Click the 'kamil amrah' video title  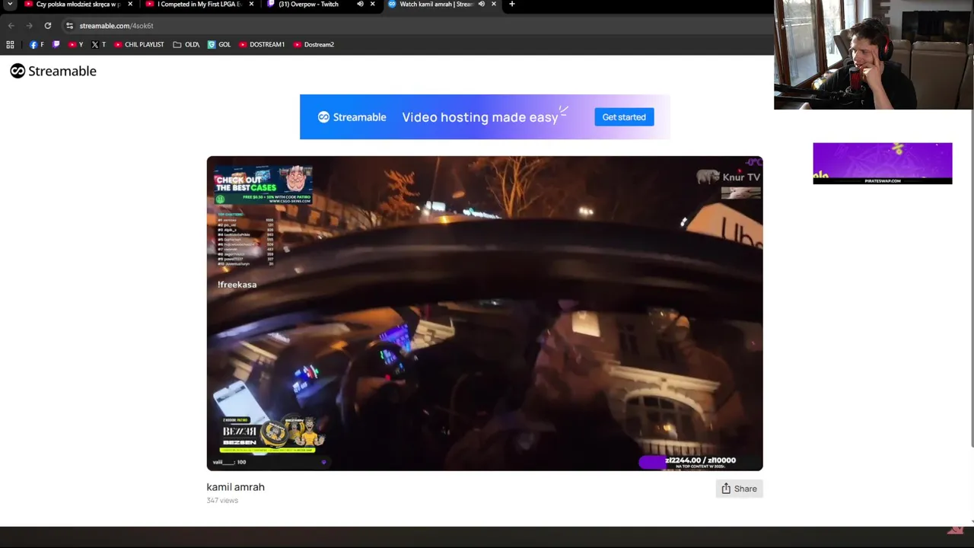point(235,487)
